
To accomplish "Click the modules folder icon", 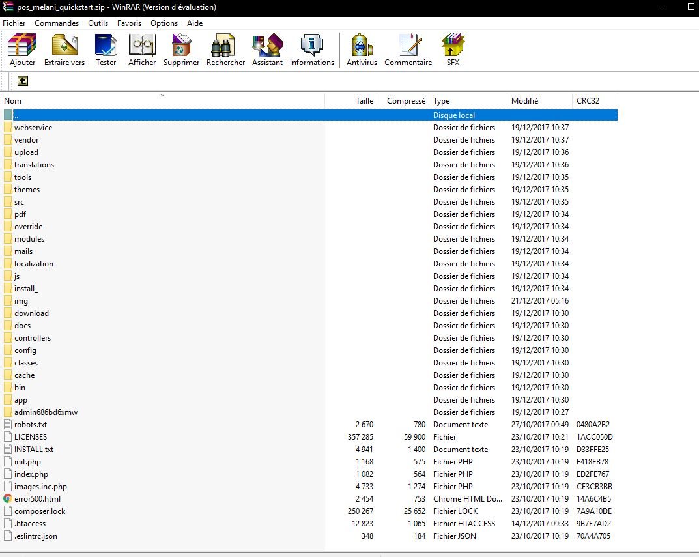I will [8, 239].
